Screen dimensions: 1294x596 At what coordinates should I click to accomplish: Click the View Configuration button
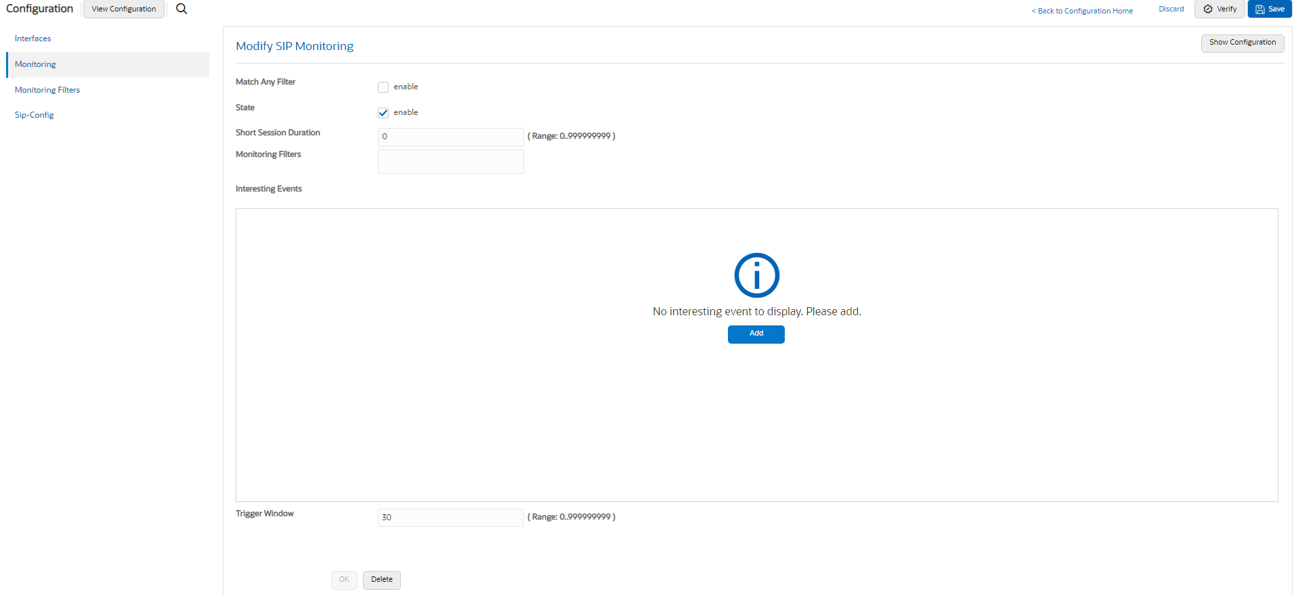124,9
